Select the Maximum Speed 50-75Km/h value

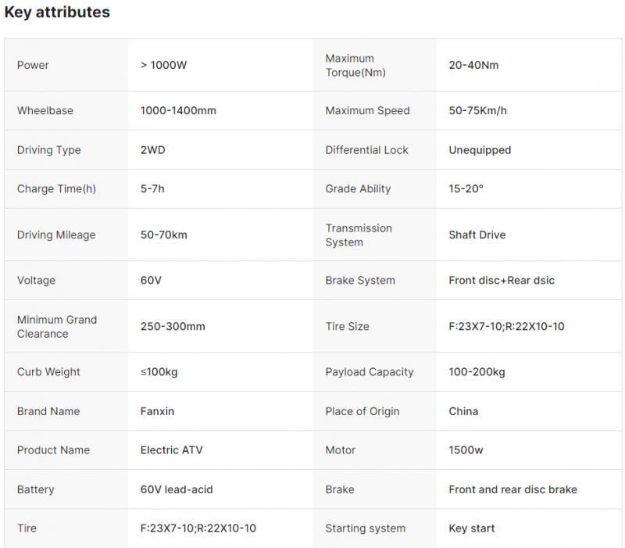point(478,110)
